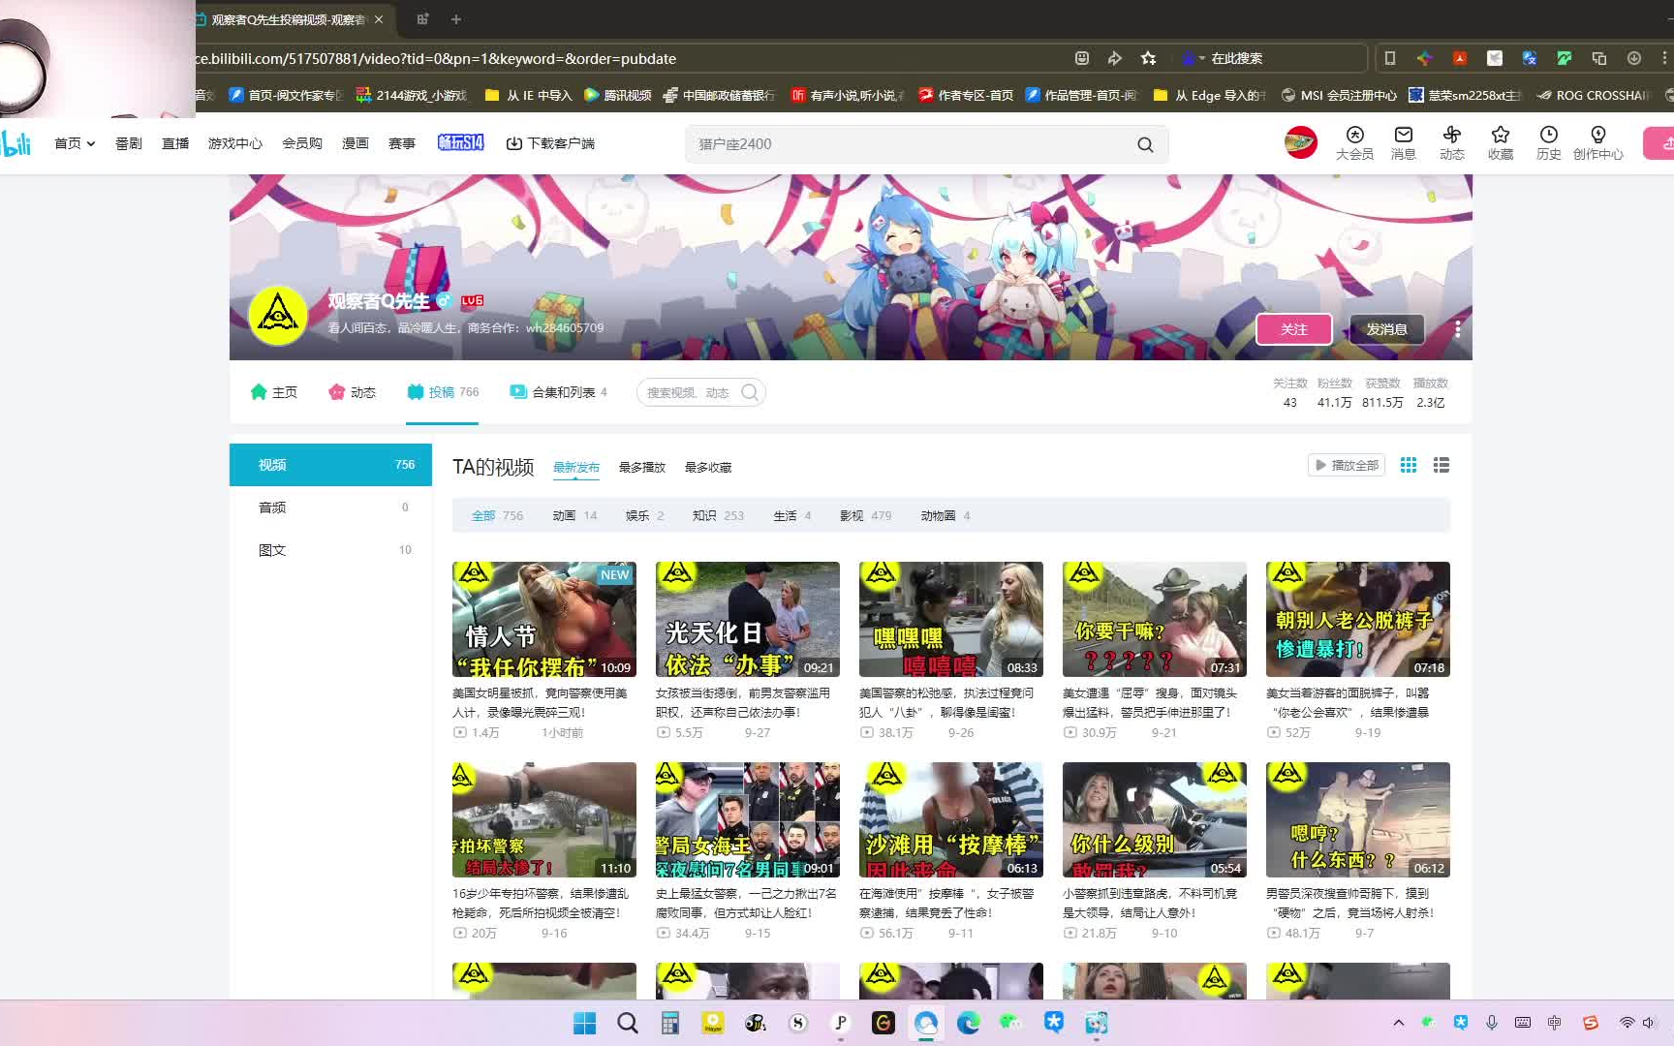Viewport: 1674px width, 1046px height.
Task: Open 会员购 in top navigation
Action: click(302, 143)
